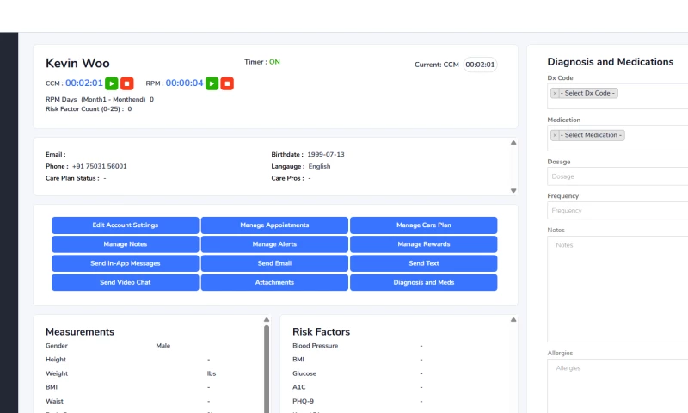This screenshot has width=688, height=413.
Task: Click Diagnosis and Medications heading
Action: coord(611,62)
